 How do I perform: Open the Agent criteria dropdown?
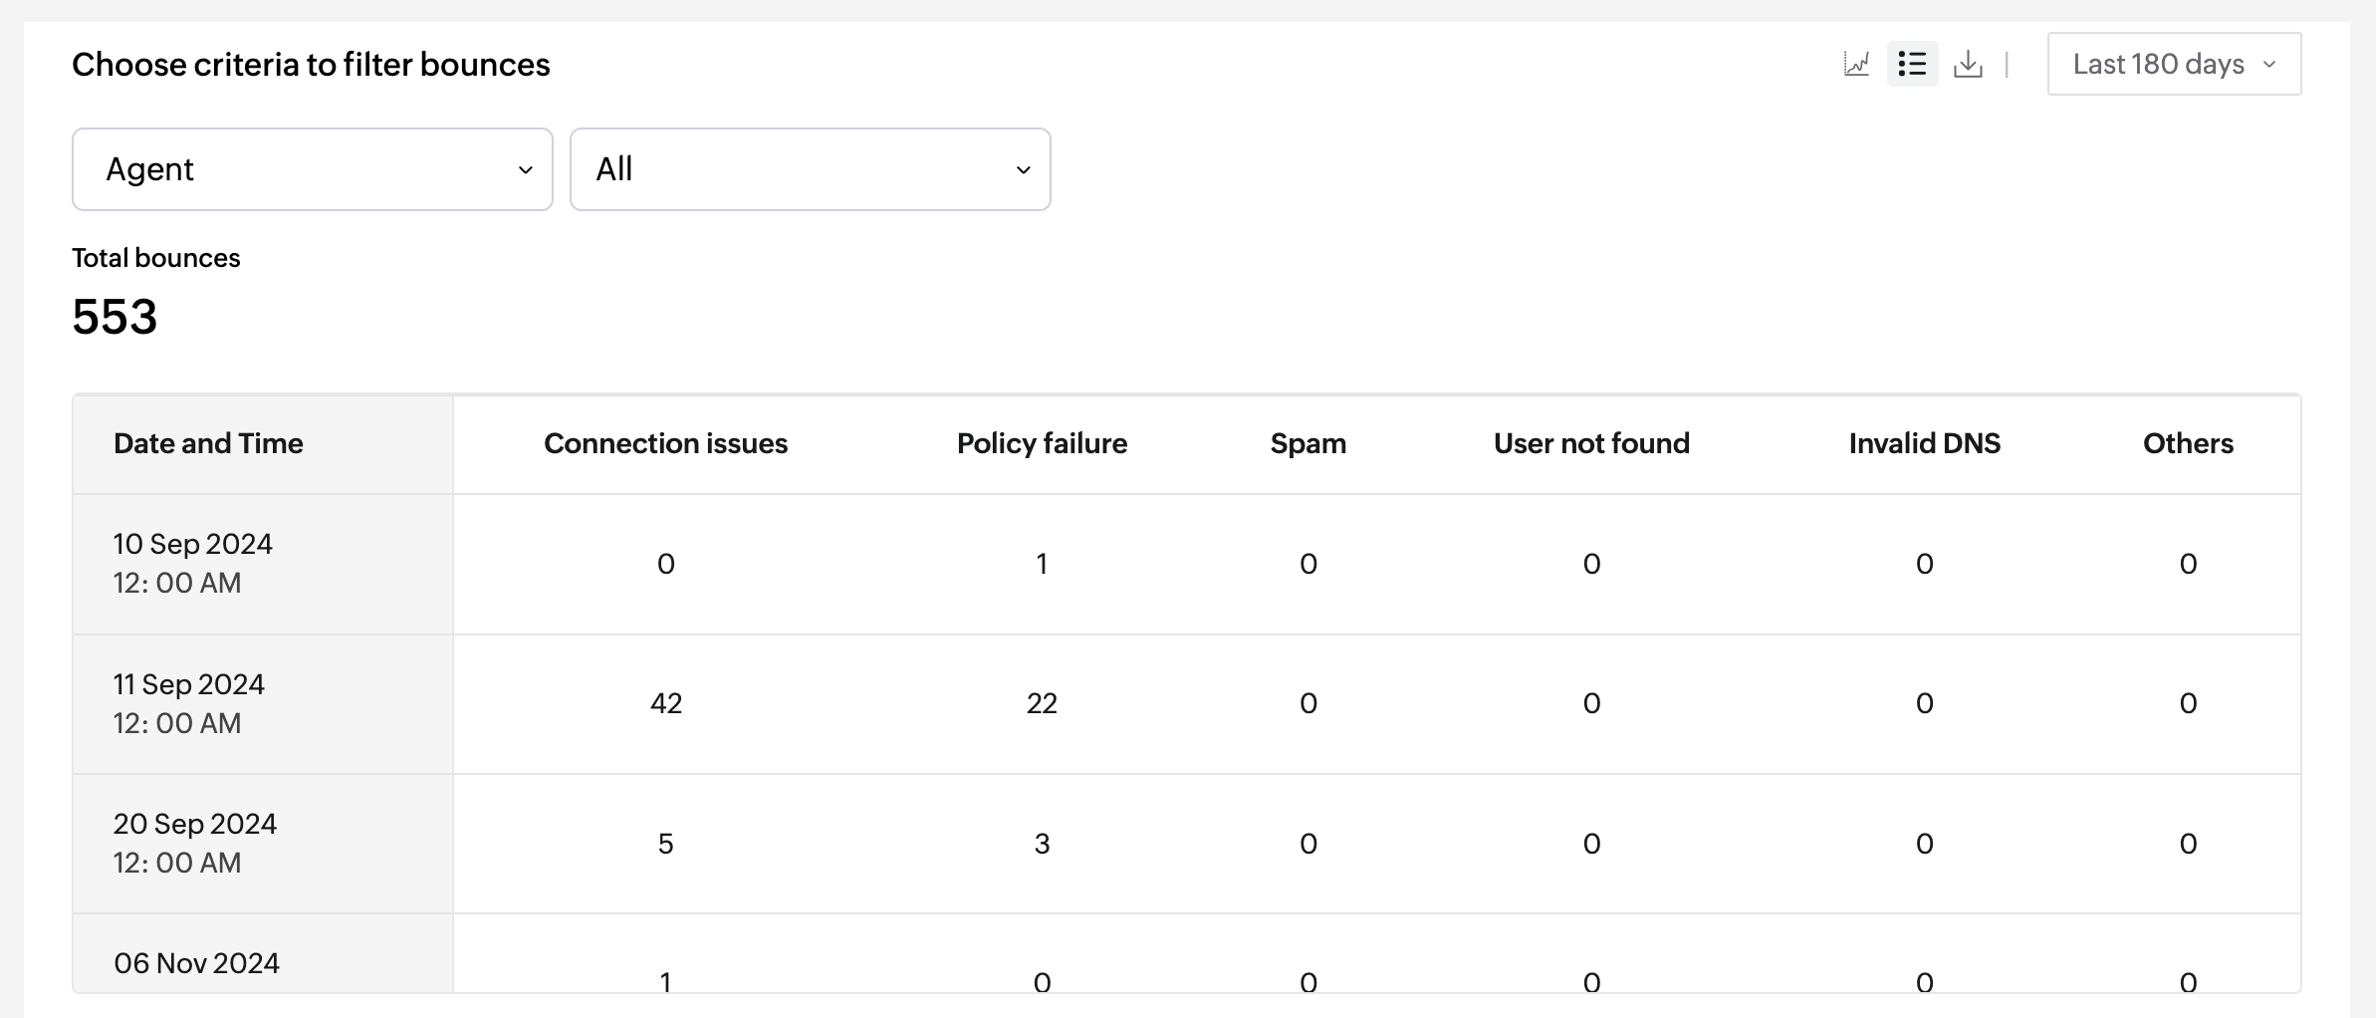click(312, 169)
